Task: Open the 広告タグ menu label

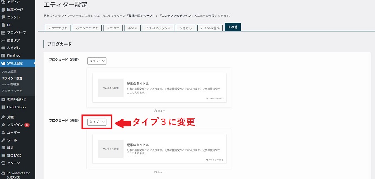Action: tap(13, 40)
